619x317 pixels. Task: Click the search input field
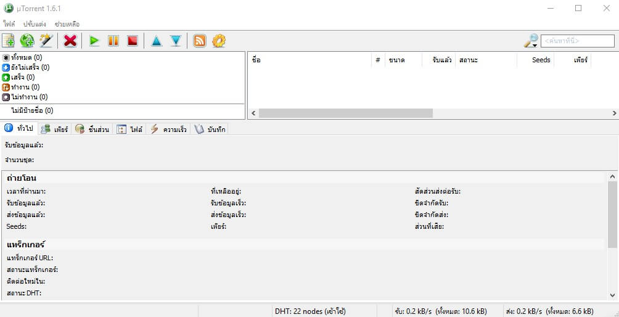(x=577, y=41)
